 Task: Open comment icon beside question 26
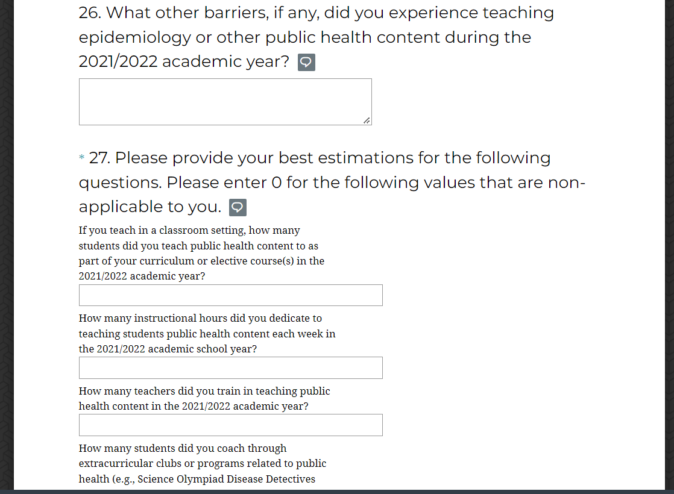coord(306,62)
